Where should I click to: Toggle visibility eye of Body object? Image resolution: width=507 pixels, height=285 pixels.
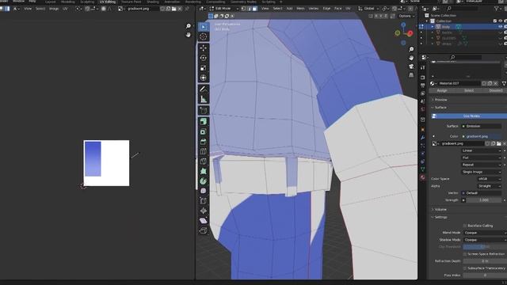click(x=501, y=27)
